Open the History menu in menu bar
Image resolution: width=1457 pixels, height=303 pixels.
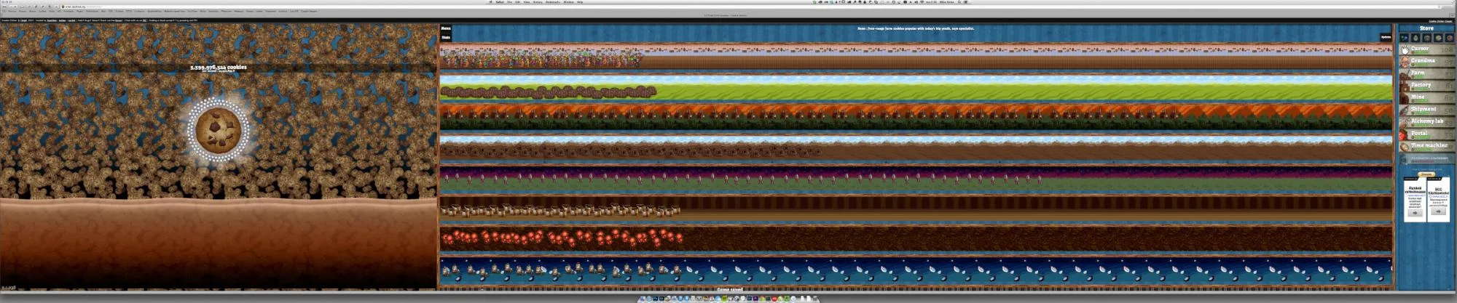(x=538, y=2)
